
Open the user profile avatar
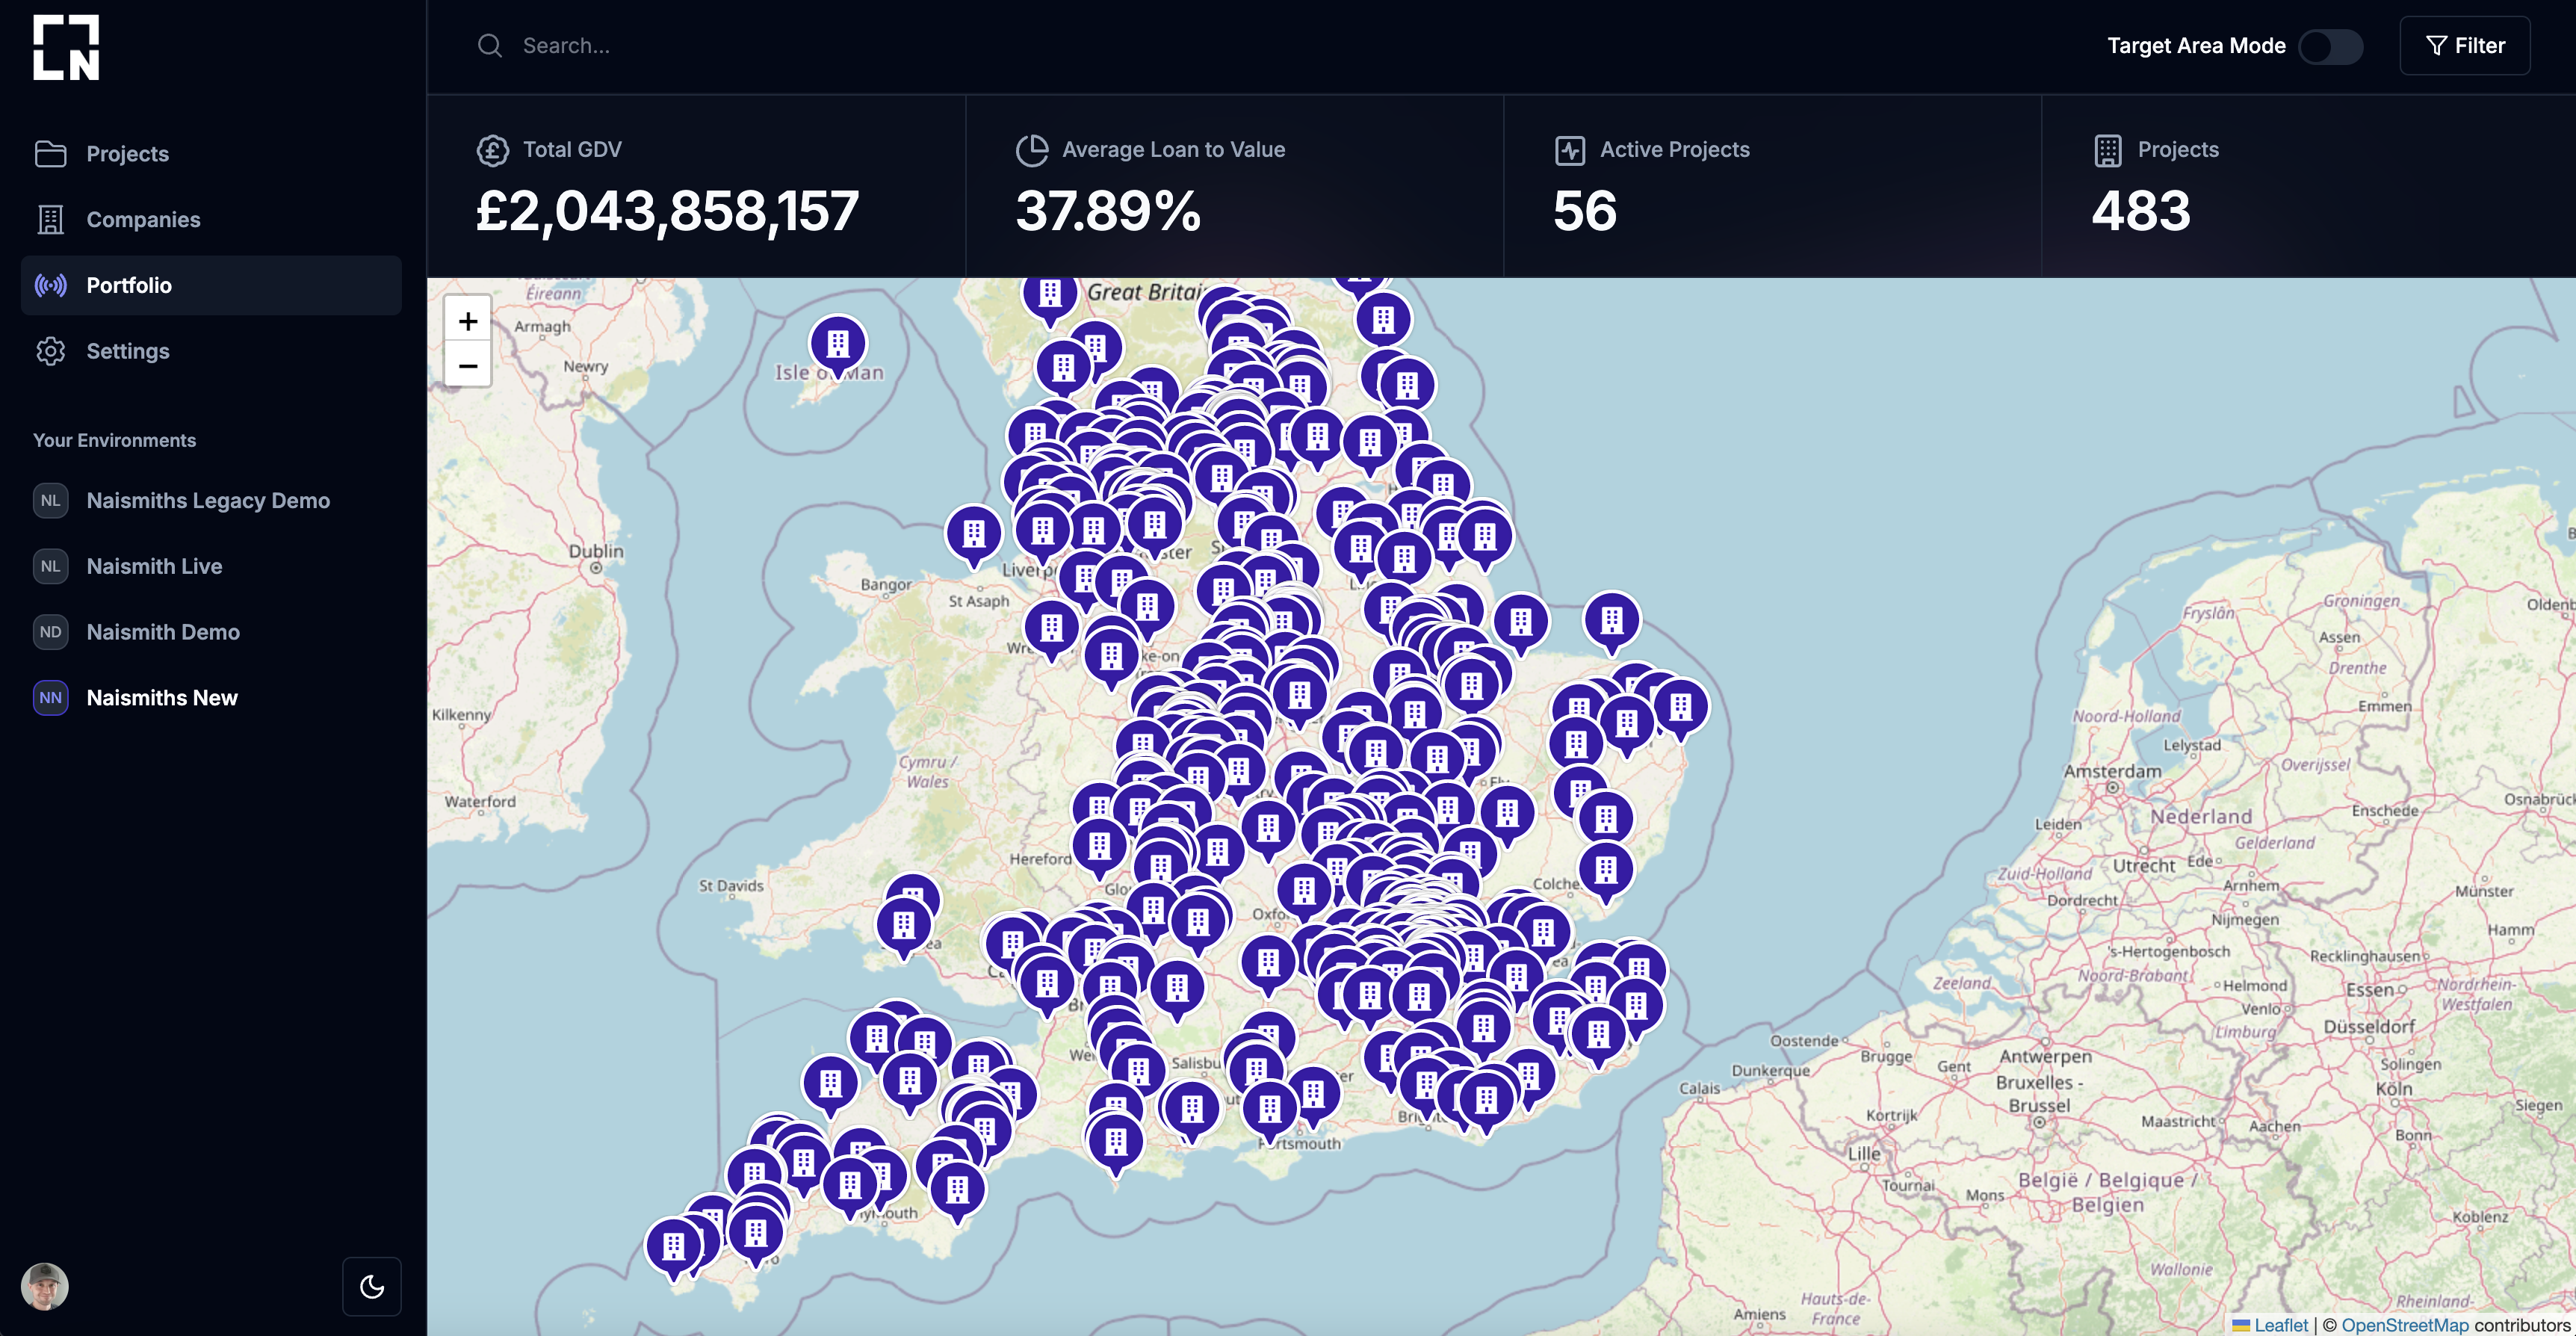(x=45, y=1286)
